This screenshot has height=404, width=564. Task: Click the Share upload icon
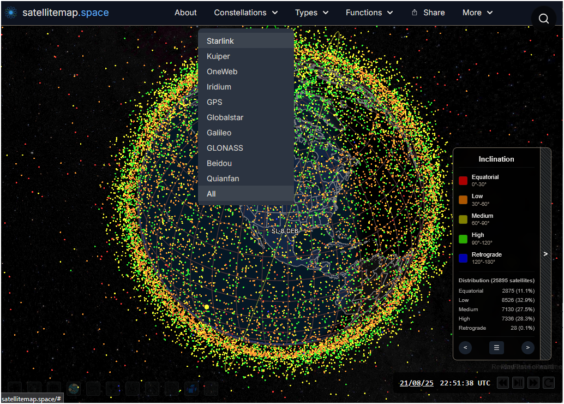[415, 13]
